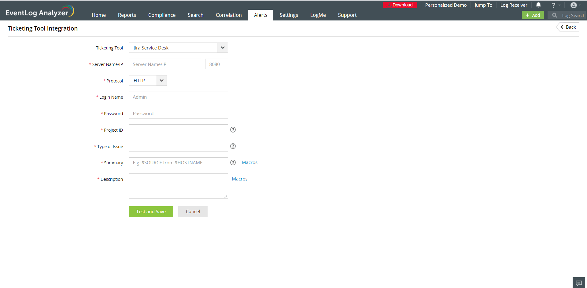
Task: Click the Type of Issue field
Action: (178, 146)
